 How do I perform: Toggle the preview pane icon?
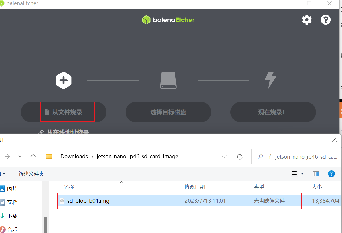(316, 174)
